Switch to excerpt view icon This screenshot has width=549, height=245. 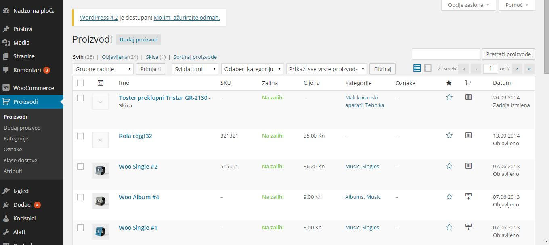click(428, 68)
